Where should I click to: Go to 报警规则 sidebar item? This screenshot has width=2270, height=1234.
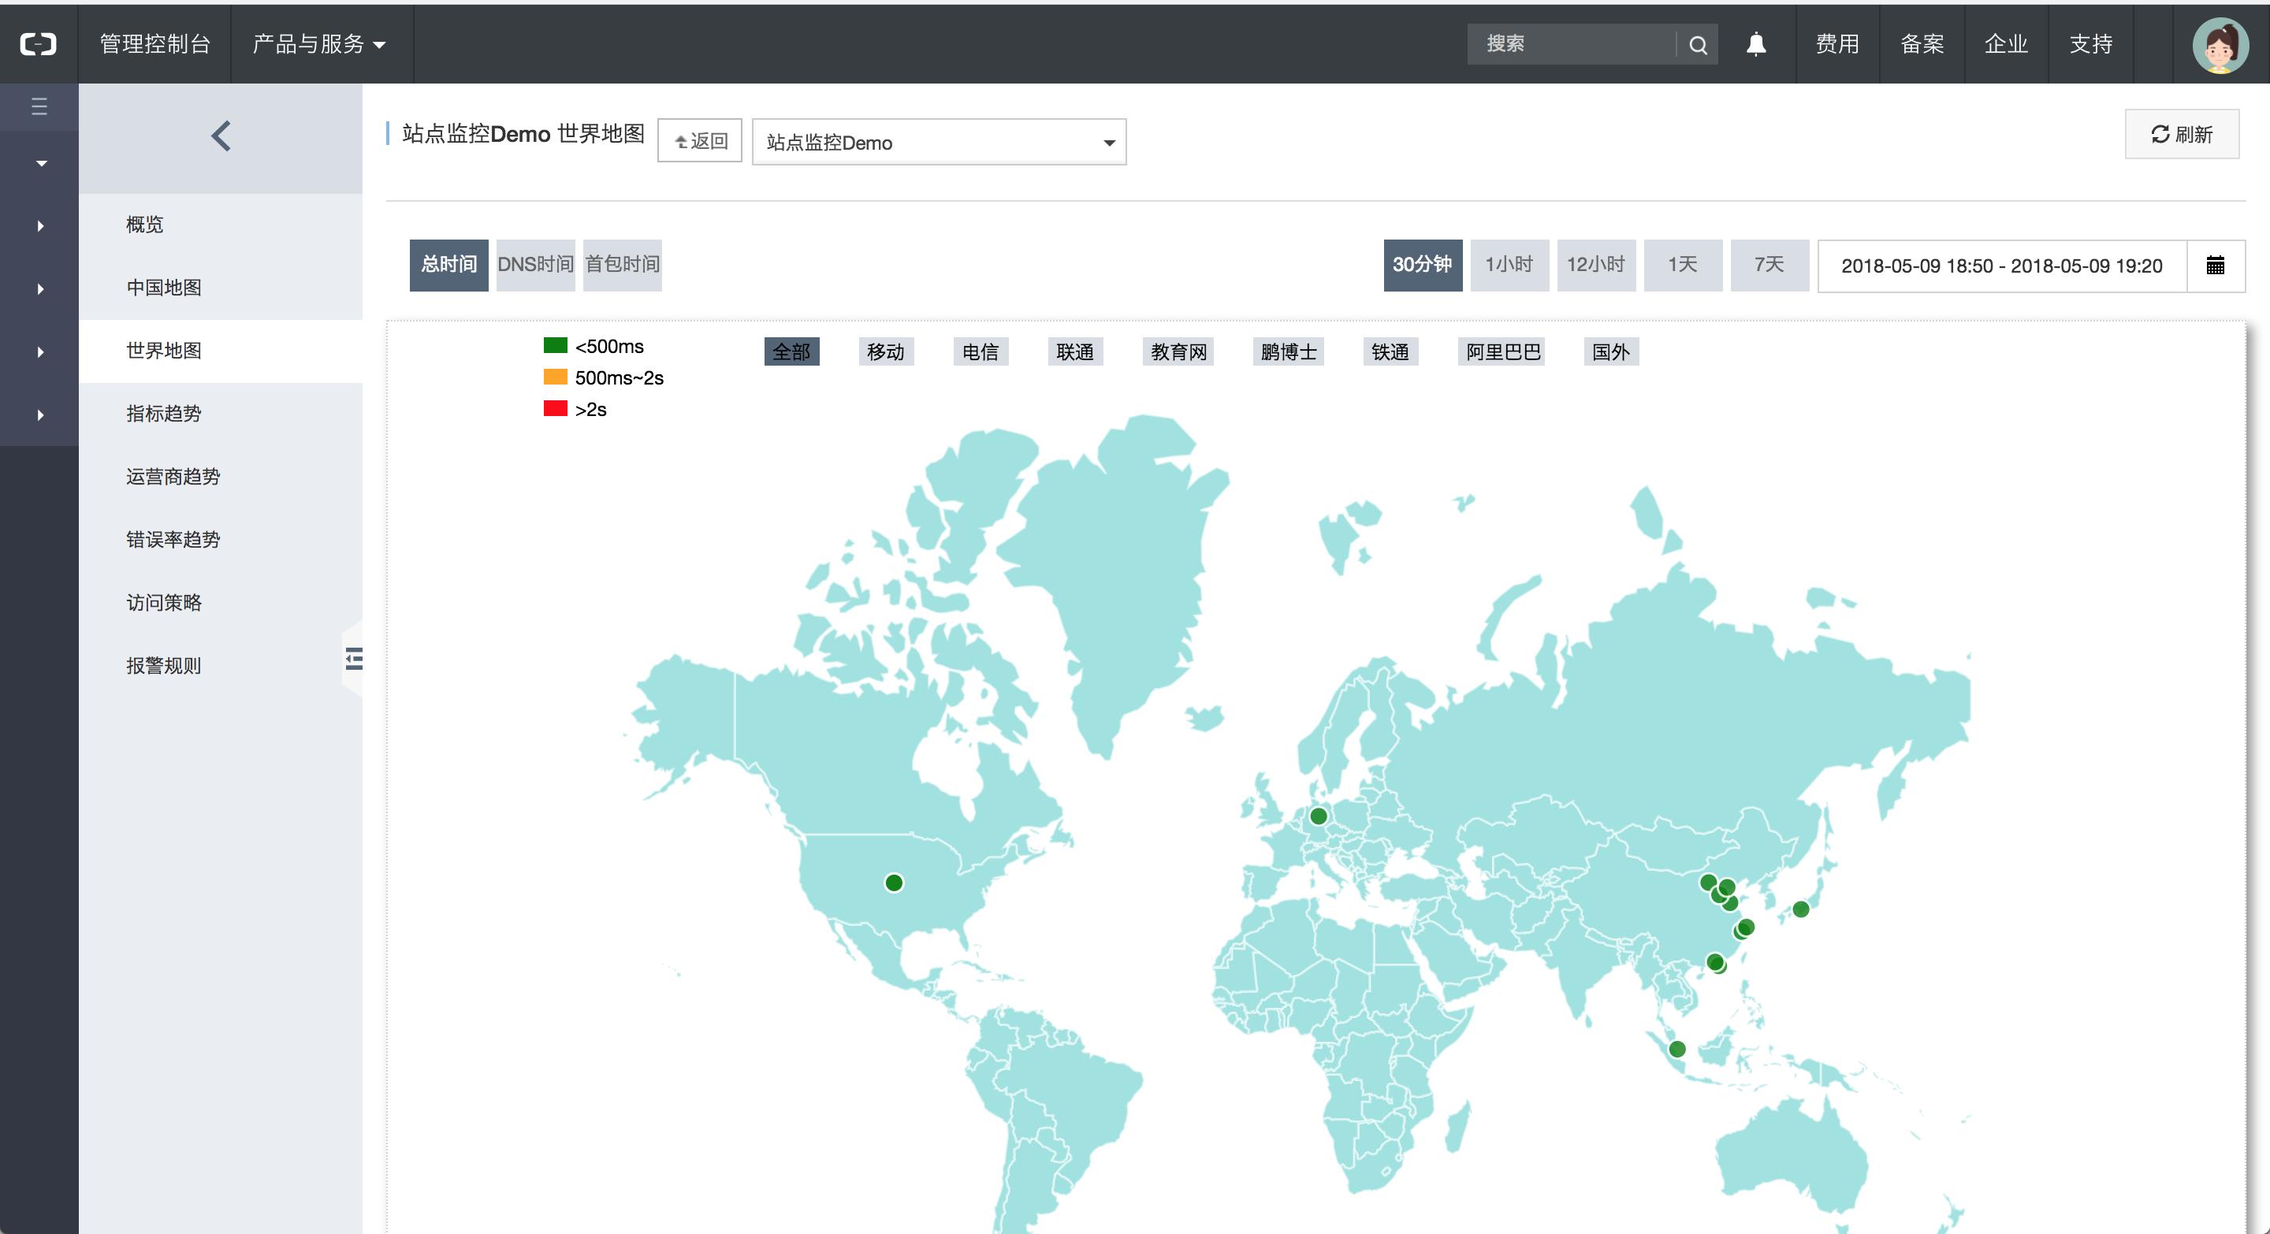[164, 665]
